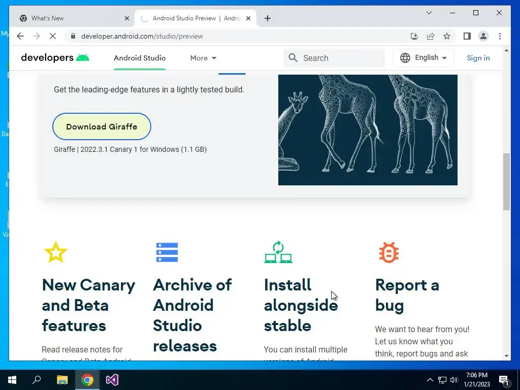The width and height of the screenshot is (520, 390).
Task: Click the magnifier icon in site search
Action: tap(293, 58)
